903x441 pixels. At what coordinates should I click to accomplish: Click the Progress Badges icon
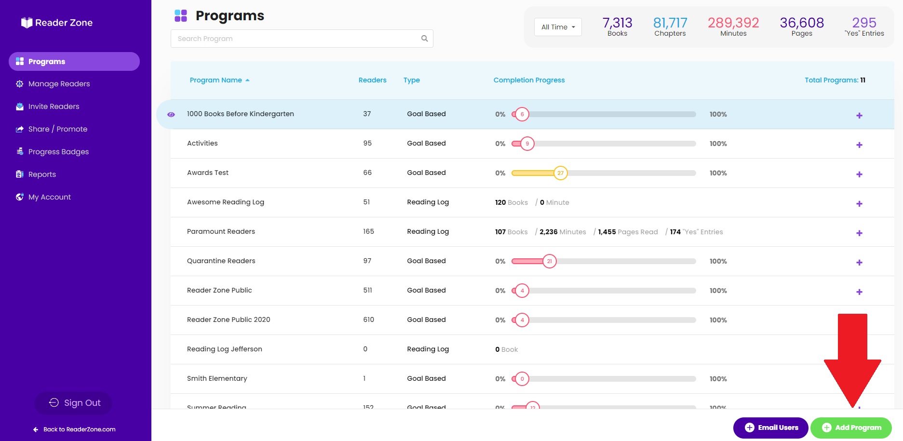tap(20, 152)
